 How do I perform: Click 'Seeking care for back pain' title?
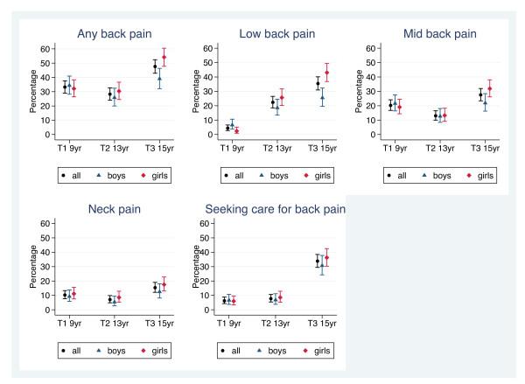tap(275, 210)
